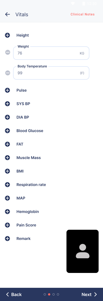Remove the Weight field with minus icon
This screenshot has width=103, height=301.
(8, 52)
